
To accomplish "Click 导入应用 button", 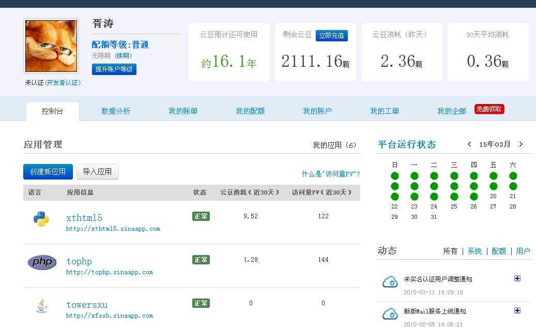I will point(97,172).
